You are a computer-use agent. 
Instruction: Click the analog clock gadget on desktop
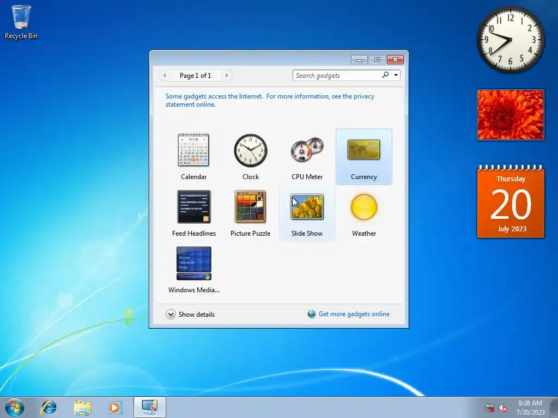click(510, 39)
